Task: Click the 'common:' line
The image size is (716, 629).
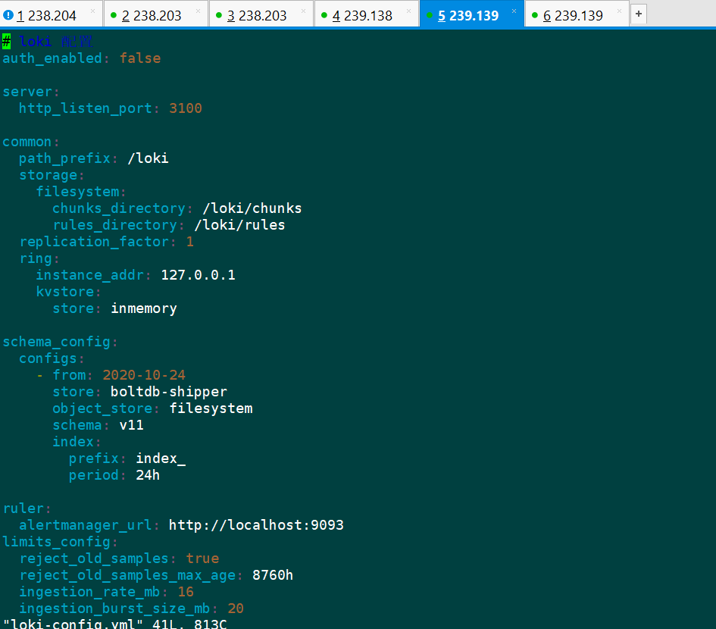Action: click(31, 142)
